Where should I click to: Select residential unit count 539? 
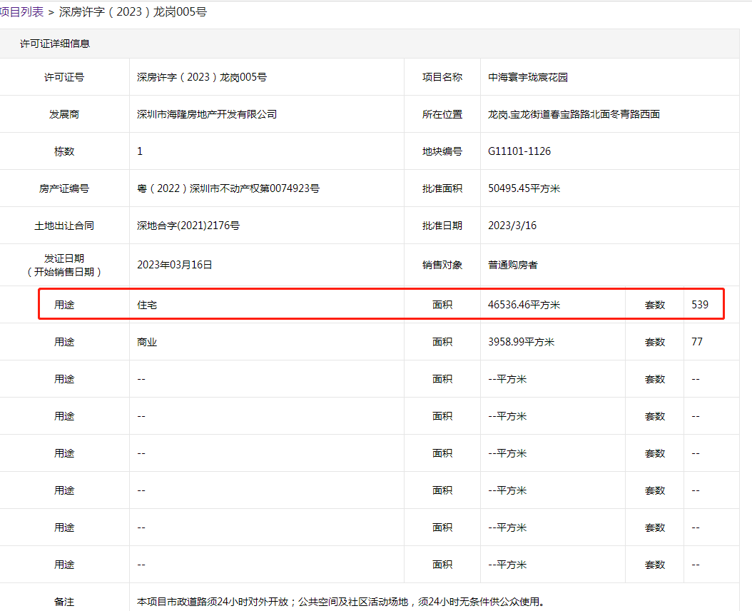700,305
